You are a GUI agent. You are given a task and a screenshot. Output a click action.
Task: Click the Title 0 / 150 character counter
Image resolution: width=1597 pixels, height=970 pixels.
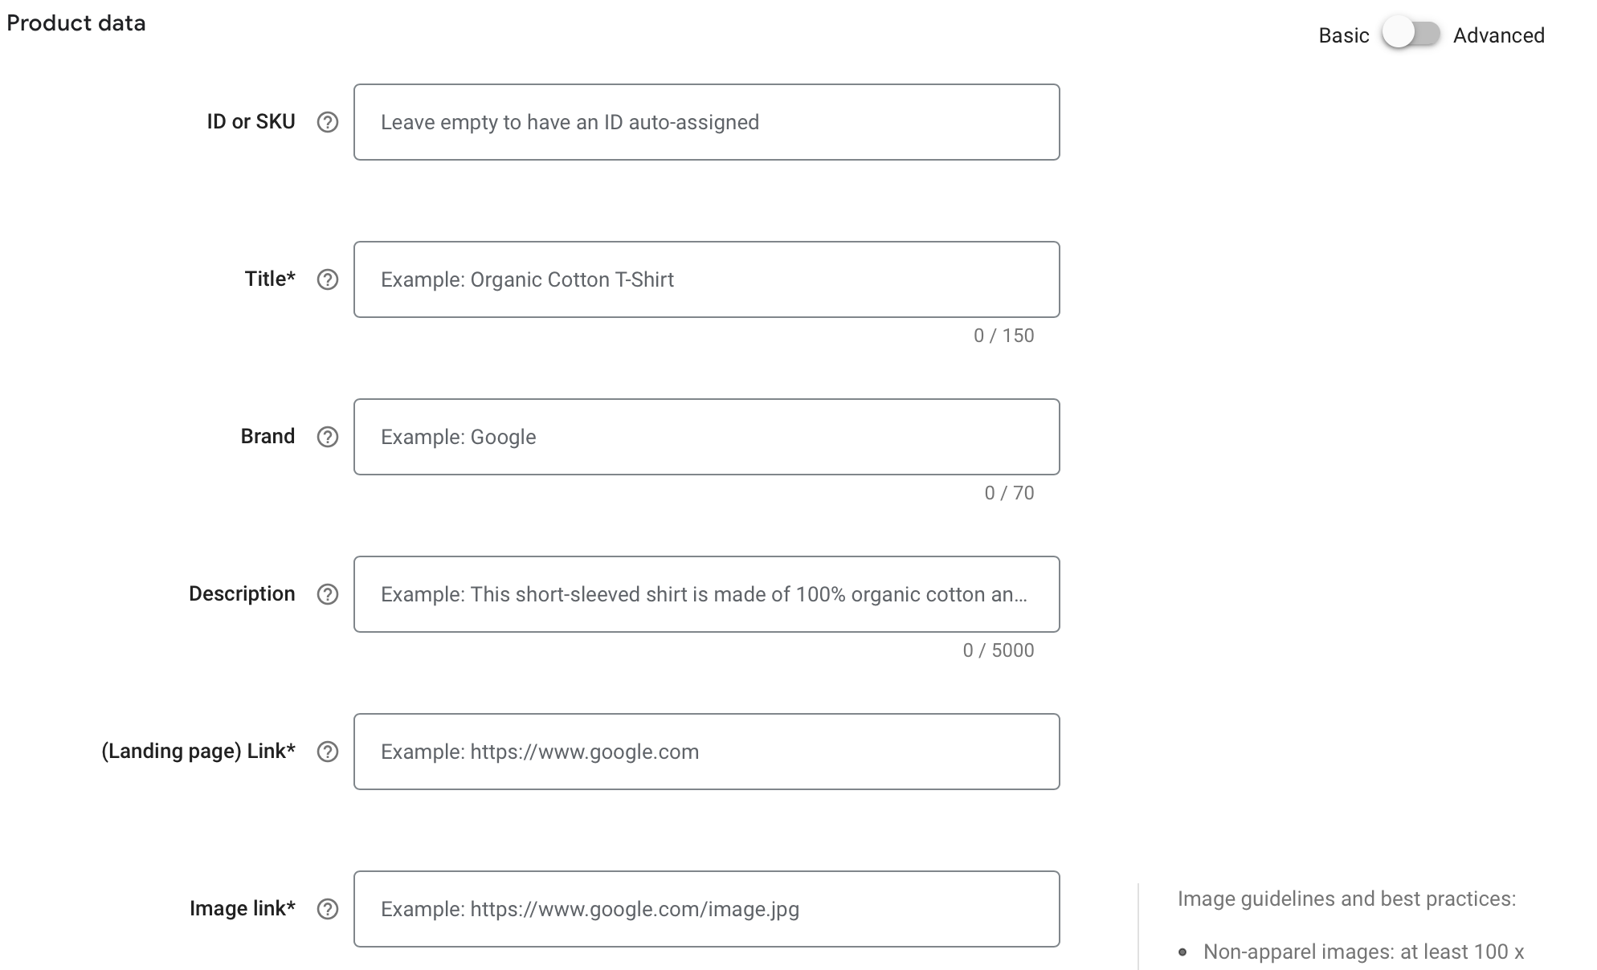pyautogui.click(x=1003, y=336)
